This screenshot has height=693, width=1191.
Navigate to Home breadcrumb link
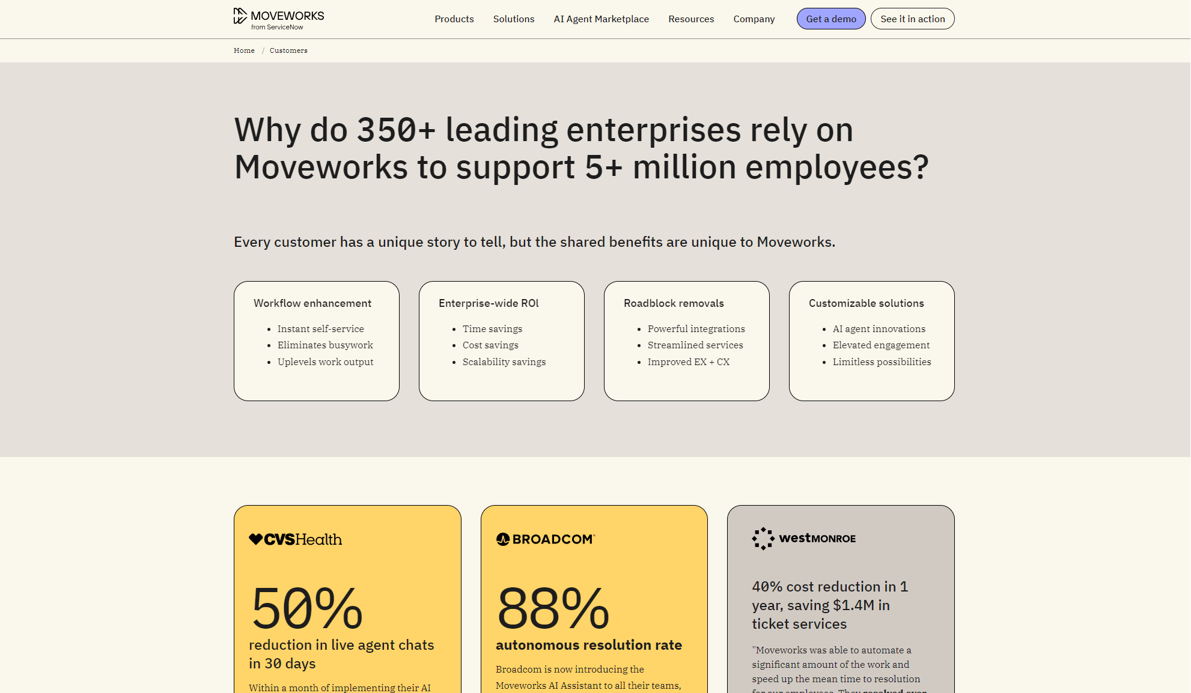(x=244, y=50)
